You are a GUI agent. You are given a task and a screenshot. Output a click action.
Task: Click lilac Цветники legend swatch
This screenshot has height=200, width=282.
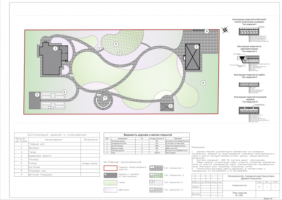click(x=110, y=190)
